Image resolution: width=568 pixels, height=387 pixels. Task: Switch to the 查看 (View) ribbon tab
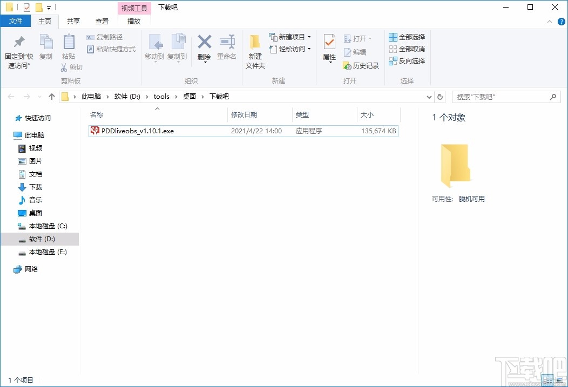(102, 21)
